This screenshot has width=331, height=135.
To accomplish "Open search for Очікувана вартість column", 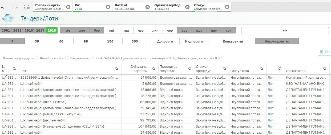I will point(154,69).
